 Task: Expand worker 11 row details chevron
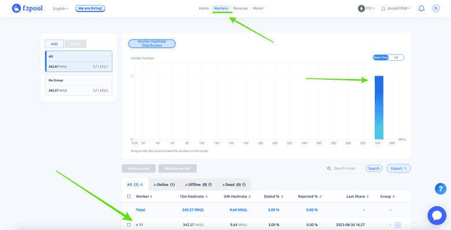click(x=397, y=225)
